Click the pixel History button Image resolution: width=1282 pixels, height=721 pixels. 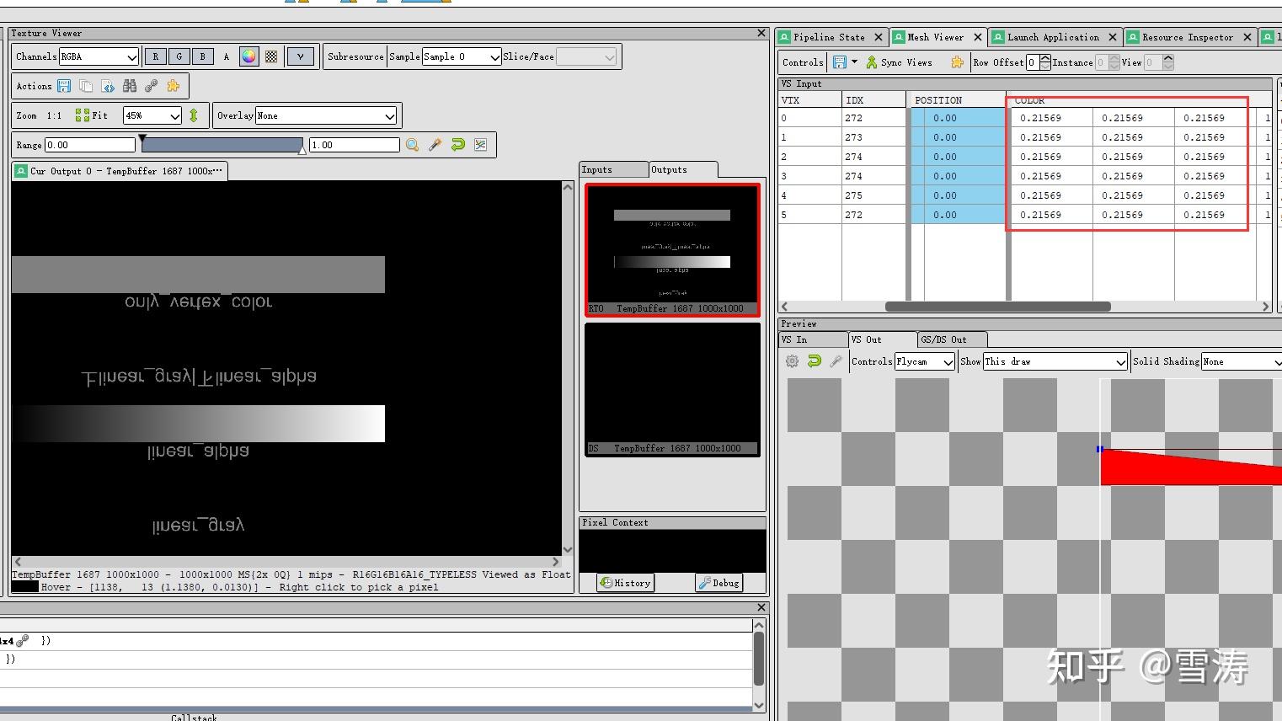[625, 582]
